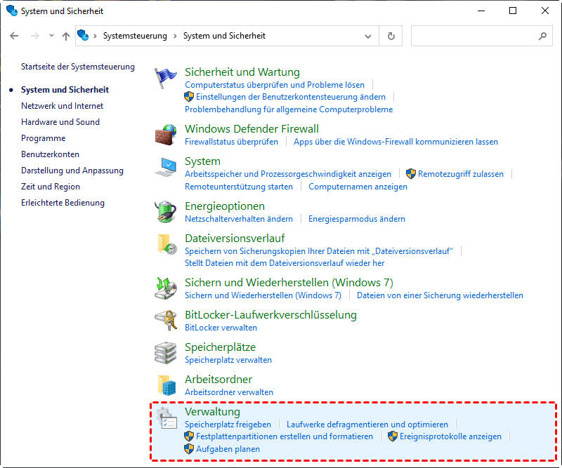The width and height of the screenshot is (562, 468).
Task: Open Erleichterte Bedienung category
Action: 63,203
